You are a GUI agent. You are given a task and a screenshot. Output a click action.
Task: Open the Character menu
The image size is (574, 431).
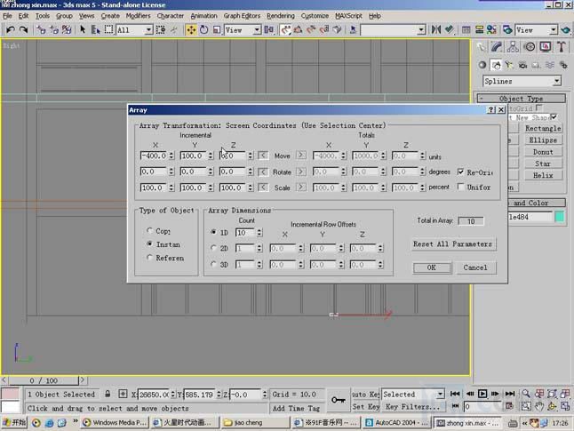pos(171,16)
